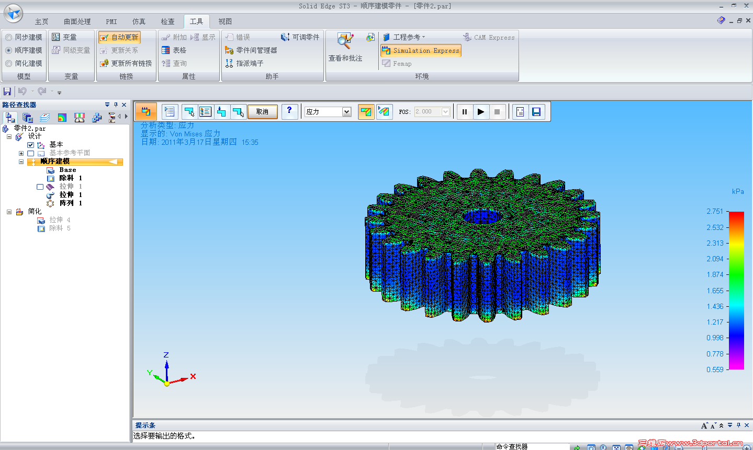Click 更新所有链接 in the links group
The image size is (753, 450).
[126, 63]
